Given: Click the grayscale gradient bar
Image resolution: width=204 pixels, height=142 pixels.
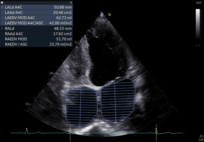Looking at the screenshot, I should pos(198,24).
